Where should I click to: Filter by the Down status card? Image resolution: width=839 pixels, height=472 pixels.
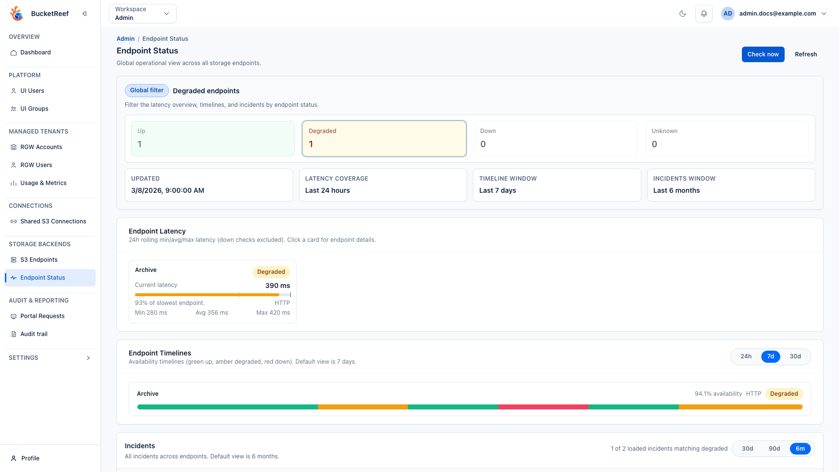tap(555, 138)
